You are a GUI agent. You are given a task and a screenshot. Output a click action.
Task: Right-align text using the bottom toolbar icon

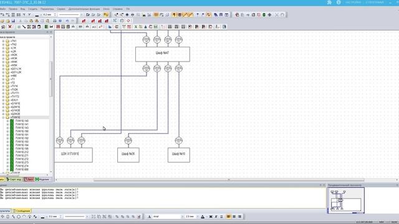(x=239, y=217)
